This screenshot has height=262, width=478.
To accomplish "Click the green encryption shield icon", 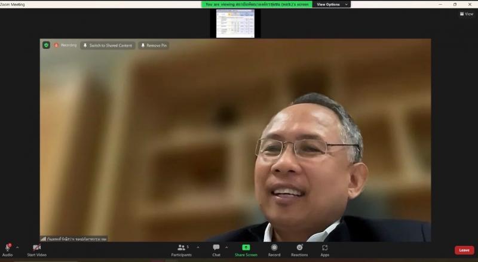I will 46,45.
